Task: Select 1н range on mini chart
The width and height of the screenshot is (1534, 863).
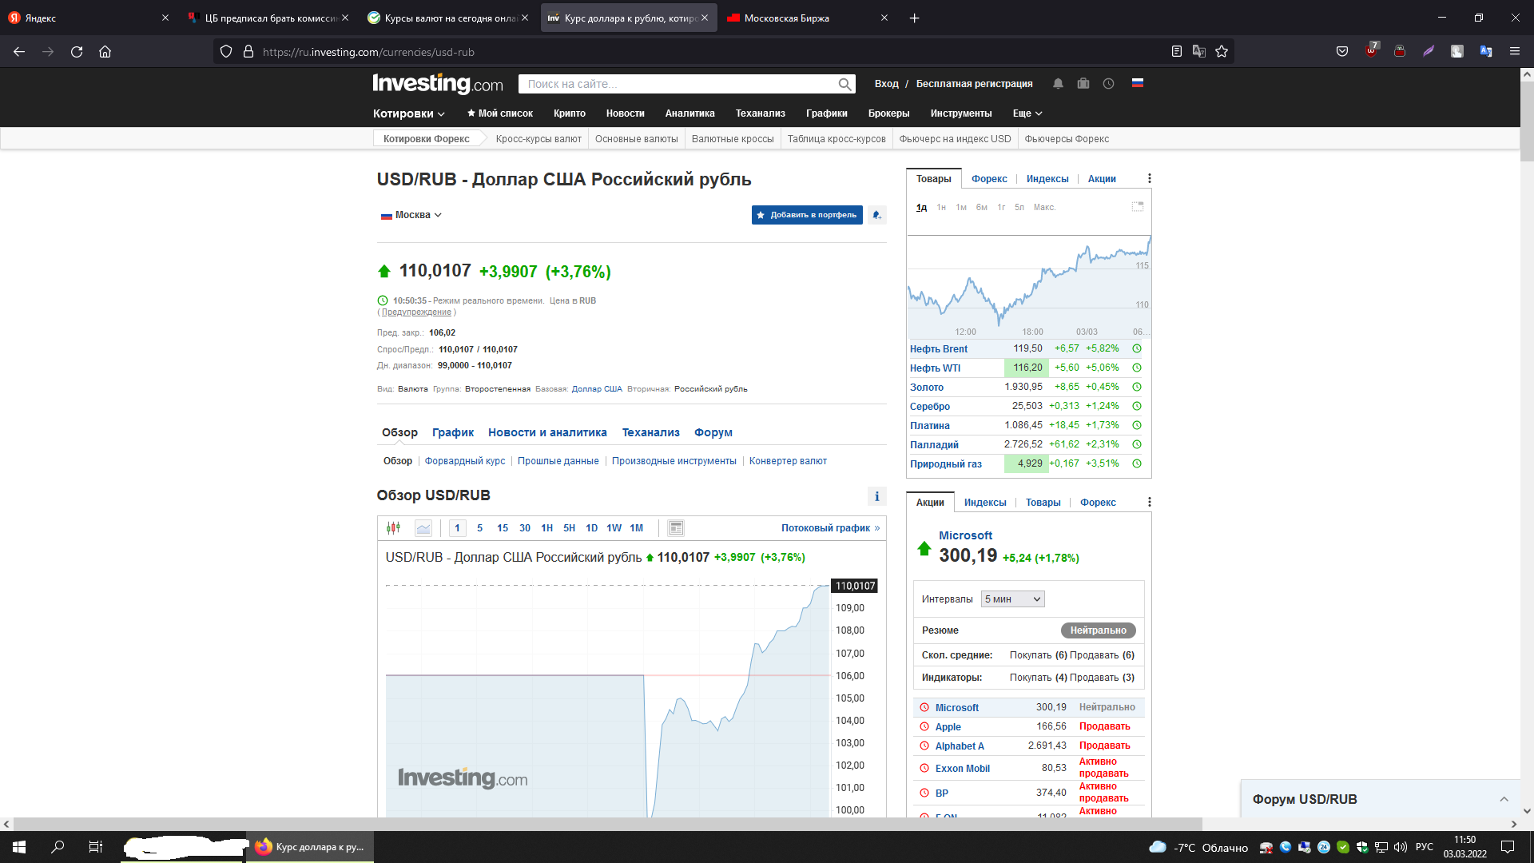Action: (x=941, y=208)
